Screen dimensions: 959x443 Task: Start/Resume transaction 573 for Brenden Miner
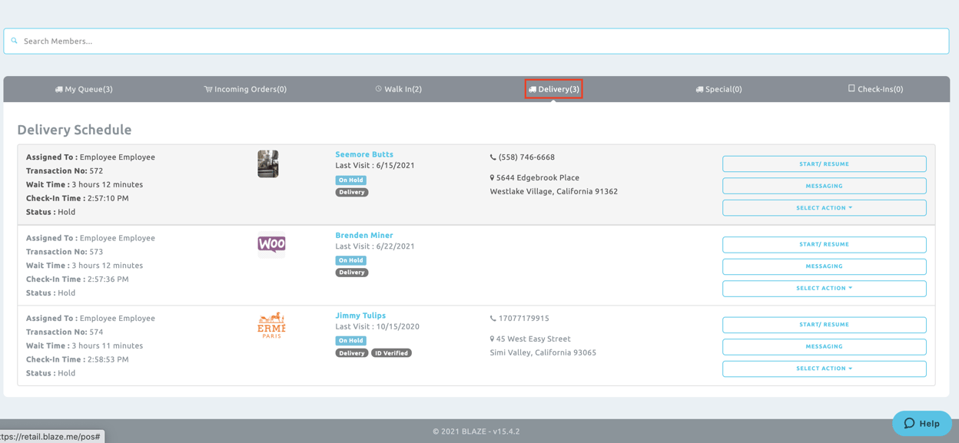coord(824,244)
